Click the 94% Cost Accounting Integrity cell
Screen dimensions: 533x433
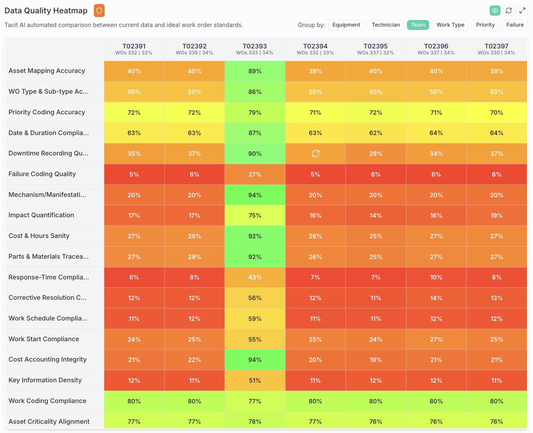tap(255, 360)
